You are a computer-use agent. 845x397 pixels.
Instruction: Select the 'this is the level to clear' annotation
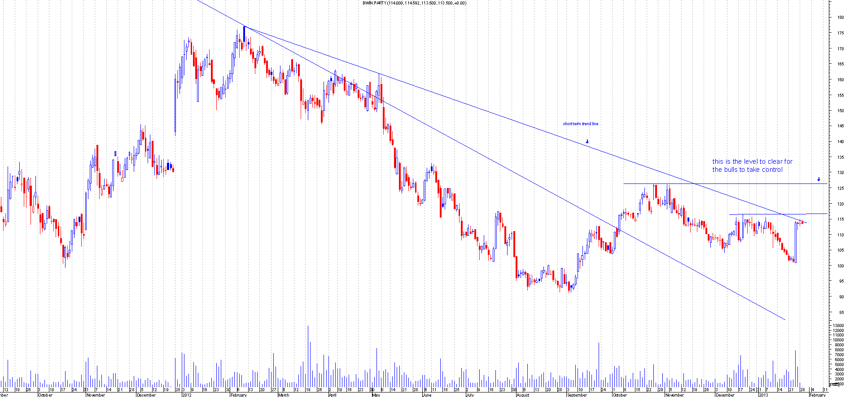[x=752, y=166]
